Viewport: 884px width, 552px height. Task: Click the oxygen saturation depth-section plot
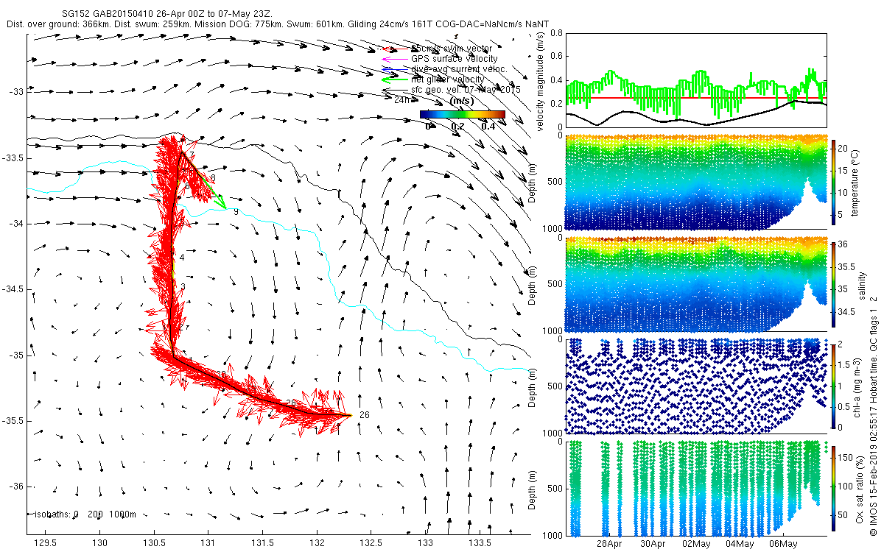click(695, 487)
